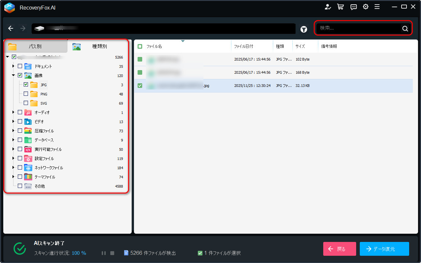
Task: Uncheck the JPG checkbox
Action: click(x=26, y=85)
